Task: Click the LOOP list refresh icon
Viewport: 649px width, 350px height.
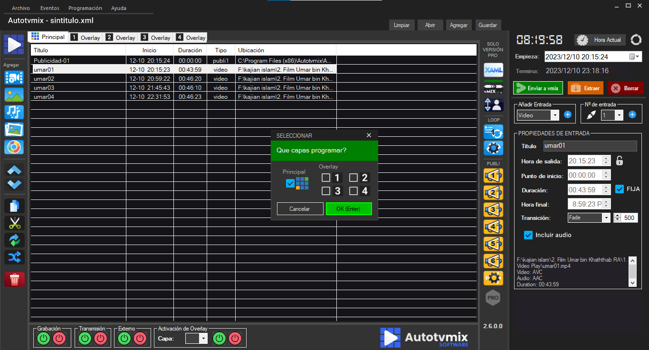Action: 493,132
